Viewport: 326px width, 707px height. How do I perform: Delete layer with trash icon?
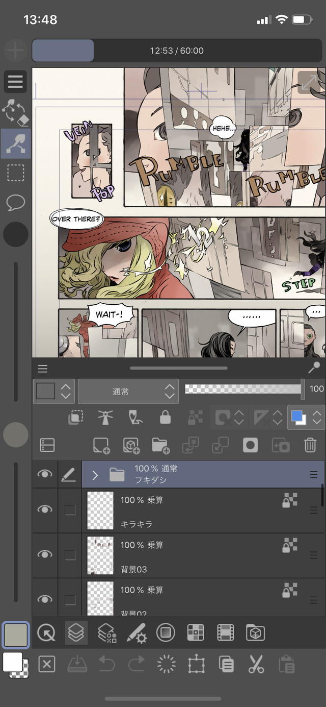coord(310,445)
